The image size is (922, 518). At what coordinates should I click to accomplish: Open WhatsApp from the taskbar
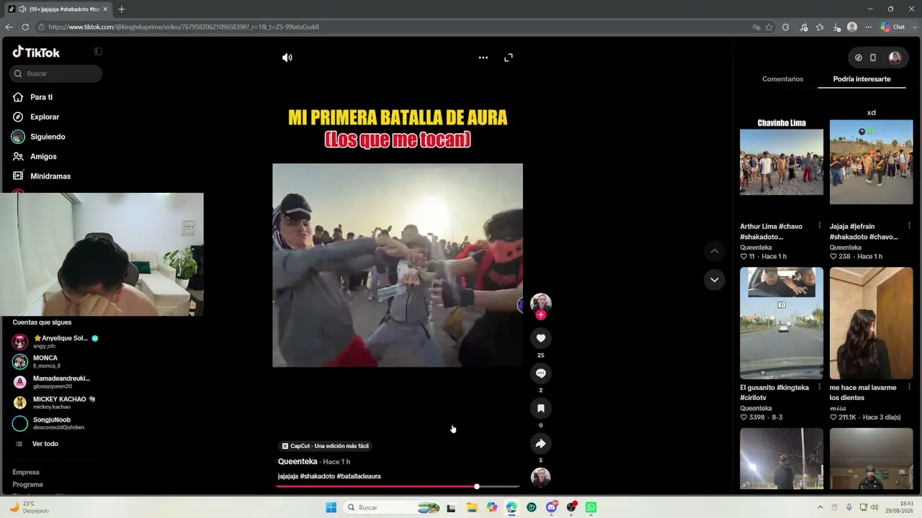(x=591, y=507)
